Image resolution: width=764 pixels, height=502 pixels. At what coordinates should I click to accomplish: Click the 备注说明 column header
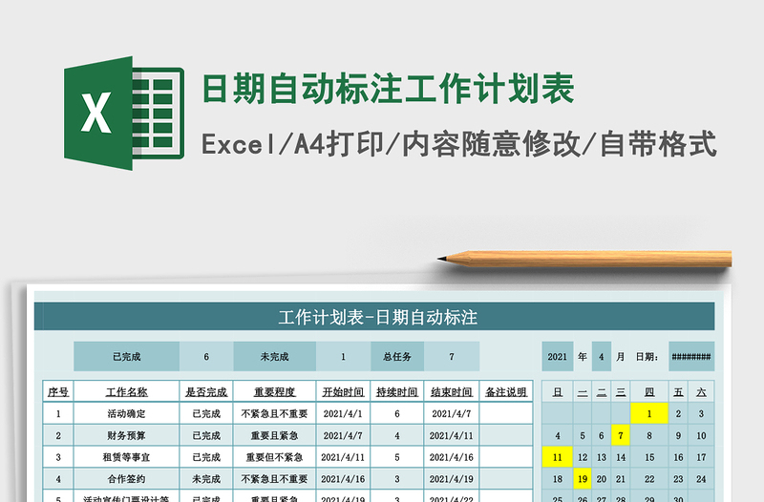(x=505, y=392)
